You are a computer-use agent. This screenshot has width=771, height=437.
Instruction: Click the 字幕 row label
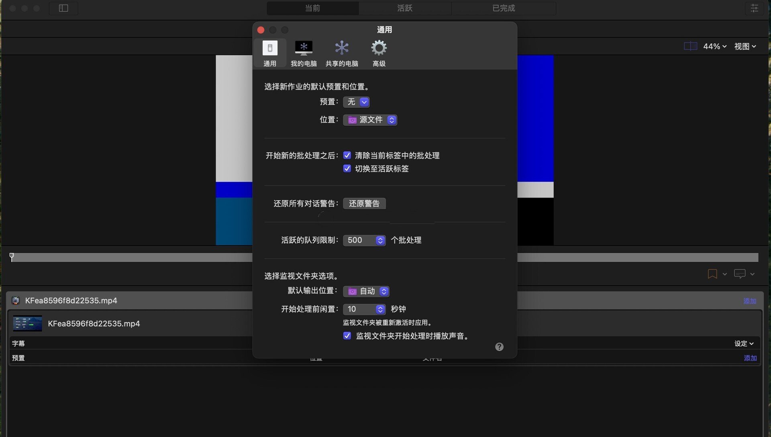18,343
